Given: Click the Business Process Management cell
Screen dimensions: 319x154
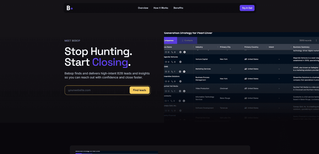Looking at the screenshot, I should point(202,79).
